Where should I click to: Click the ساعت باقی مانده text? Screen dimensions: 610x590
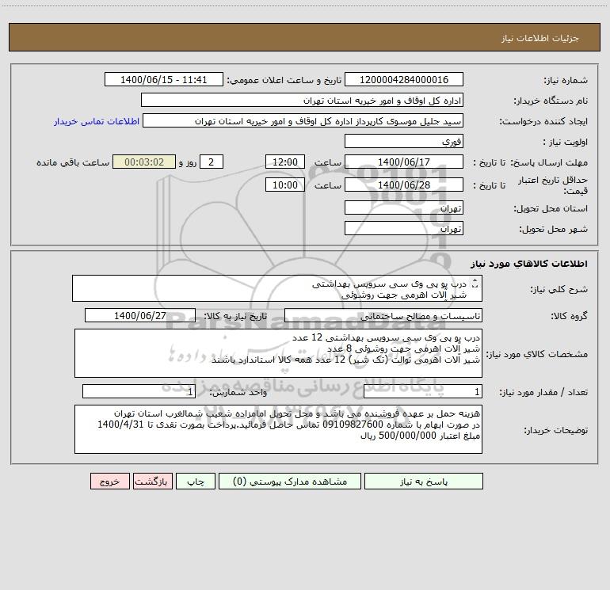[x=73, y=162]
